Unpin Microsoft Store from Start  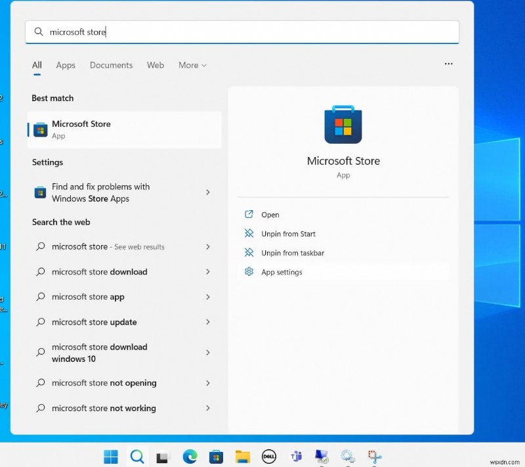tap(289, 233)
